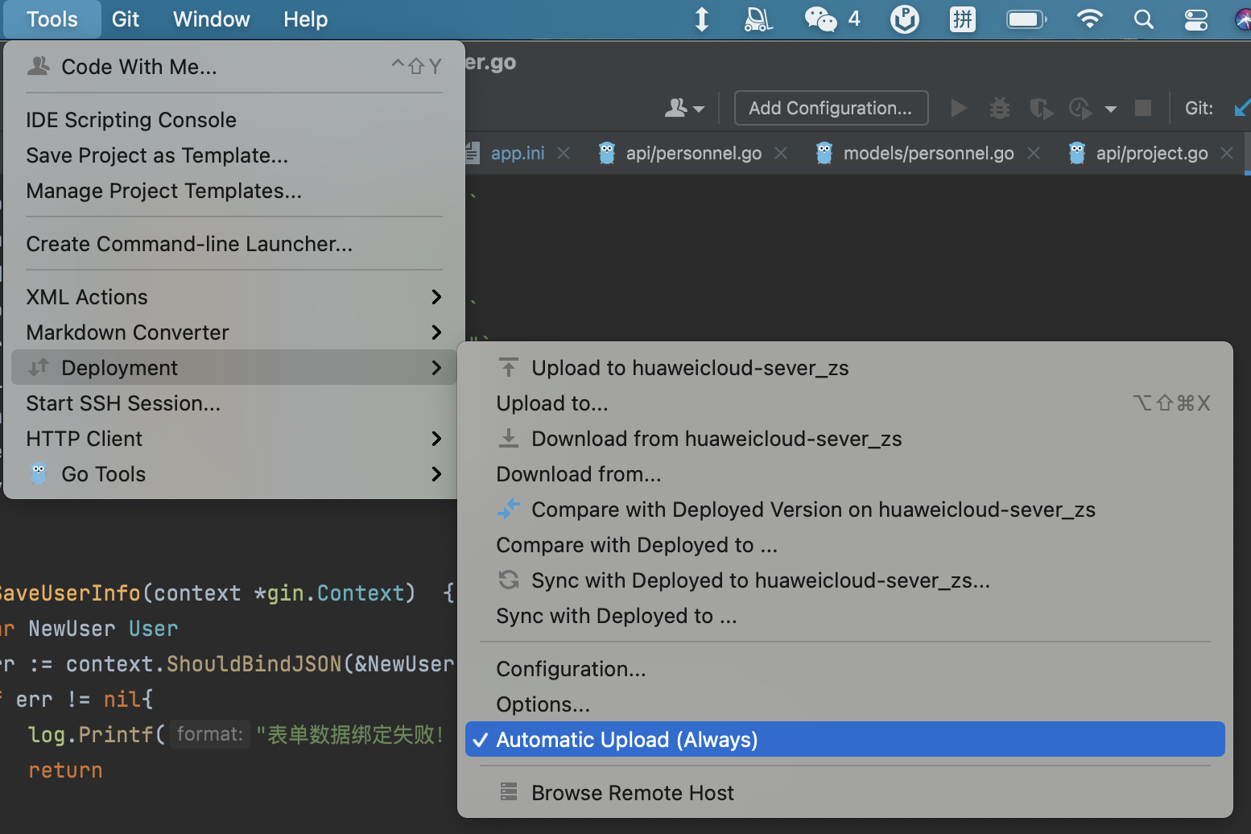This screenshot has width=1251, height=834.
Task: Close the api/project.go tab
Action: point(1227,153)
